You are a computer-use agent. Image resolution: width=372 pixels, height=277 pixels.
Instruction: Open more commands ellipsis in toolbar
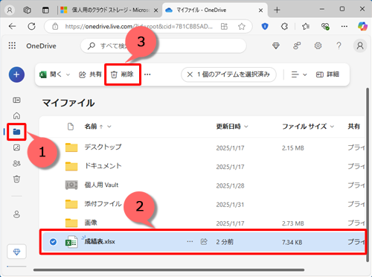tap(147, 74)
